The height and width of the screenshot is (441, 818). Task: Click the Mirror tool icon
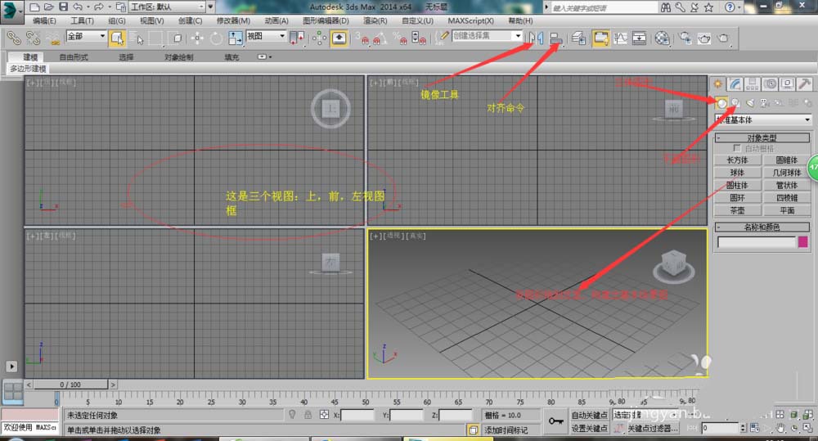[537, 38]
